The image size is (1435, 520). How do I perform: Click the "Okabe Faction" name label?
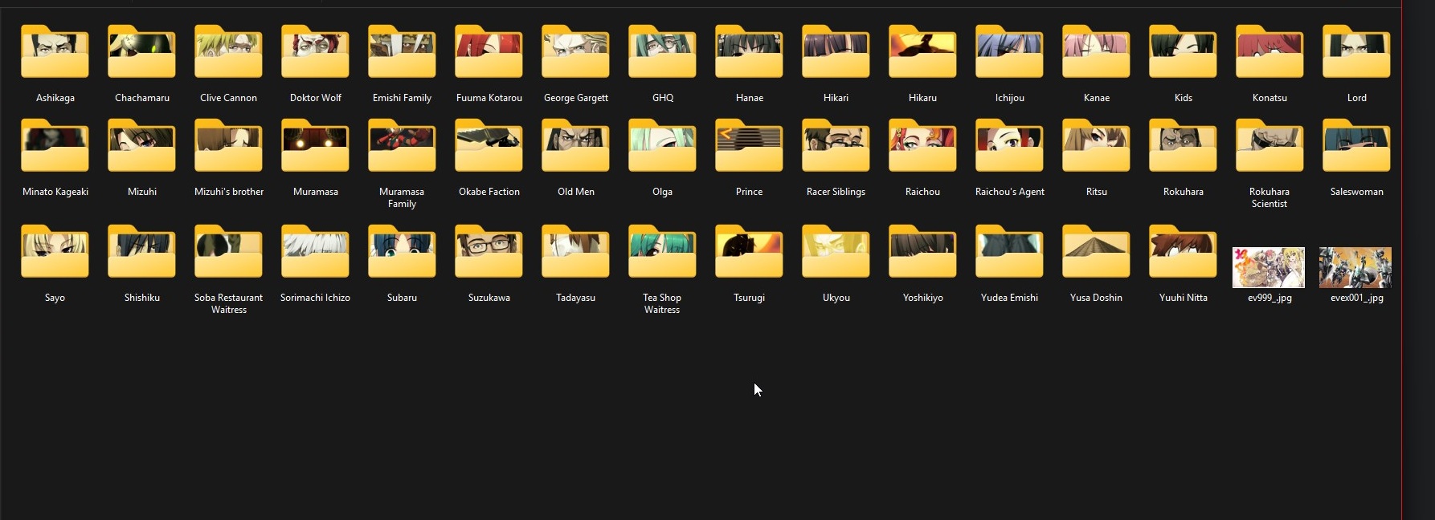click(x=489, y=192)
